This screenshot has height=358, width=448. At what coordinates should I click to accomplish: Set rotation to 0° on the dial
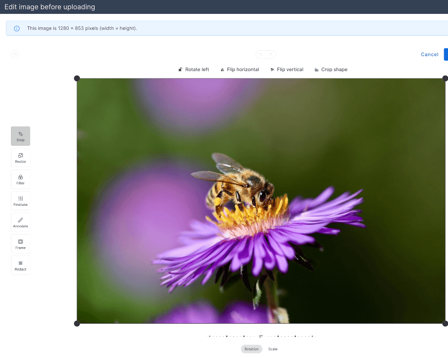click(261, 335)
